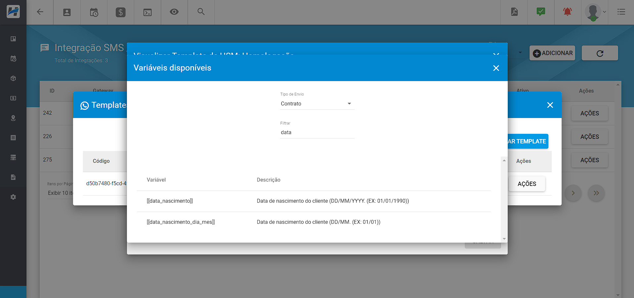This screenshot has height=298, width=634.
Task: Go to next page arrow
Action: tap(573, 193)
